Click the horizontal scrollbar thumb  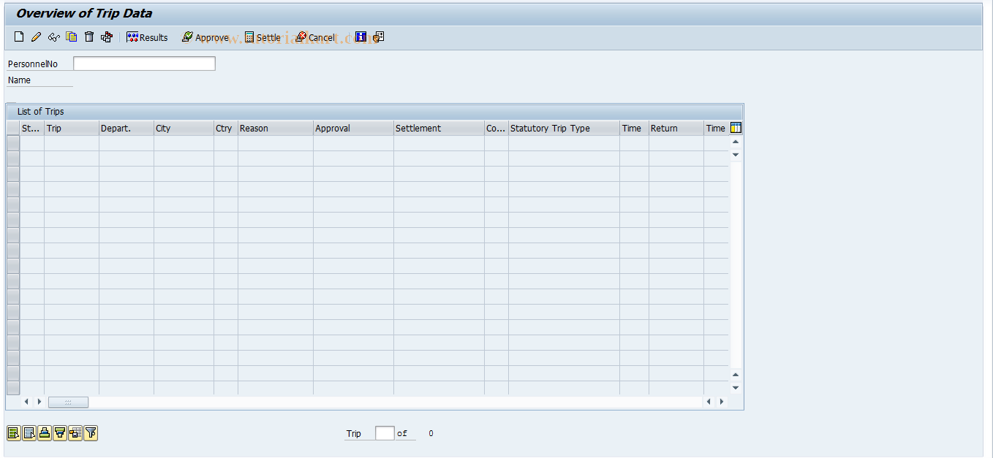pyautogui.click(x=68, y=402)
